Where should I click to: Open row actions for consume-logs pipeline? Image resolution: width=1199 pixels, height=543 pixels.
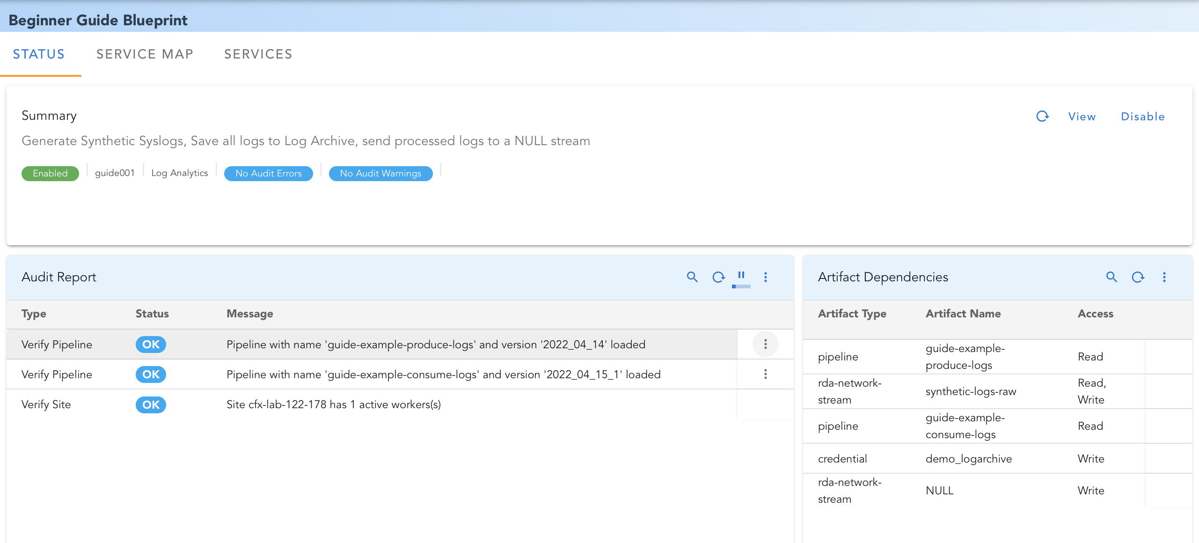pos(766,374)
